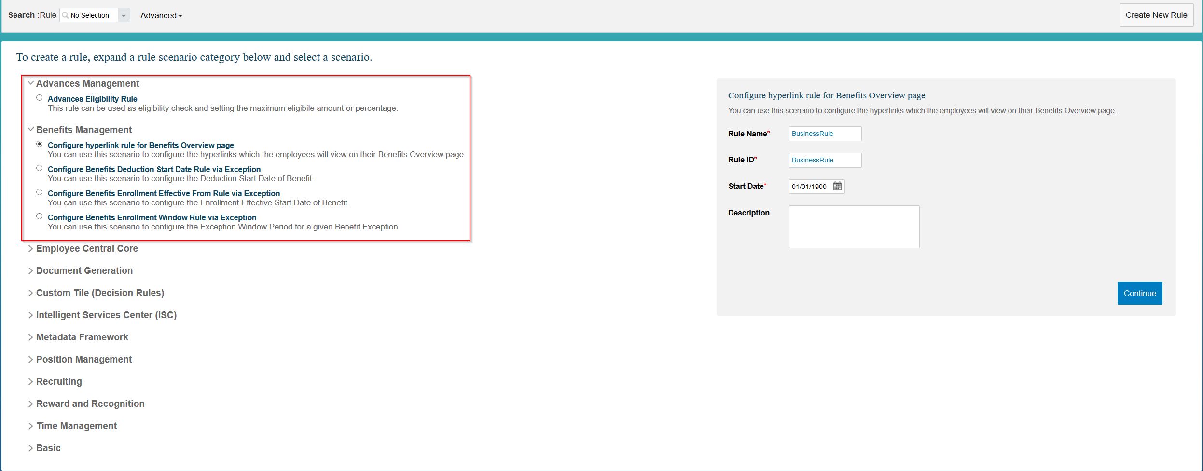Image resolution: width=1203 pixels, height=471 pixels.
Task: Click the magnifier icon in Rule search box
Action: (66, 15)
